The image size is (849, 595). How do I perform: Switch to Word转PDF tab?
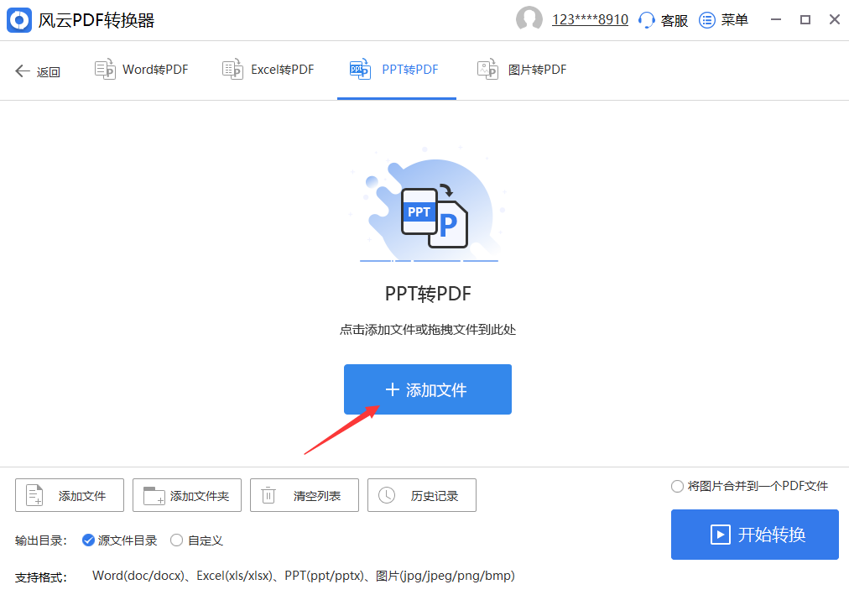[x=141, y=70]
